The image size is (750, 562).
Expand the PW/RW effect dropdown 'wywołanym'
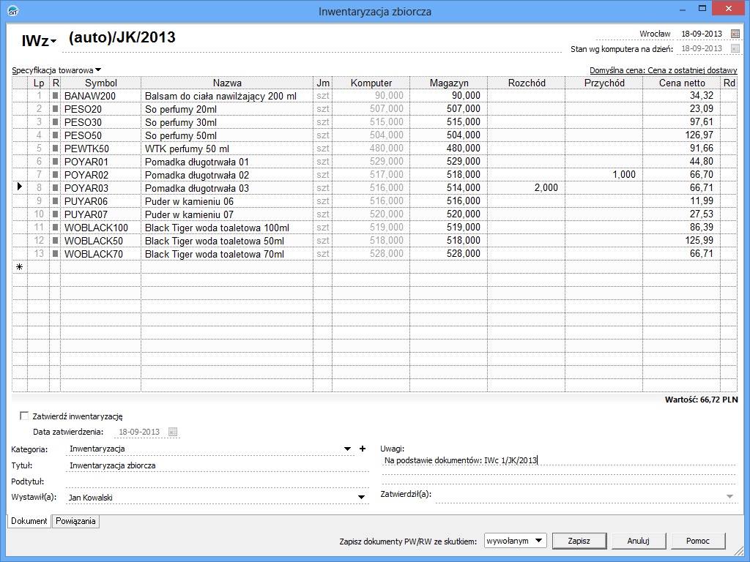(x=539, y=541)
